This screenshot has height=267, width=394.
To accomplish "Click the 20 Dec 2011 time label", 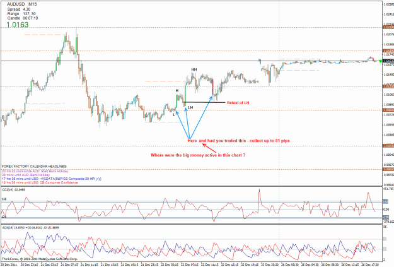I will pyautogui.click(x=9, y=264).
